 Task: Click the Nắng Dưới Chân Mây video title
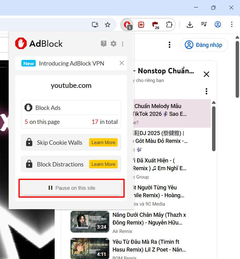click(149, 219)
